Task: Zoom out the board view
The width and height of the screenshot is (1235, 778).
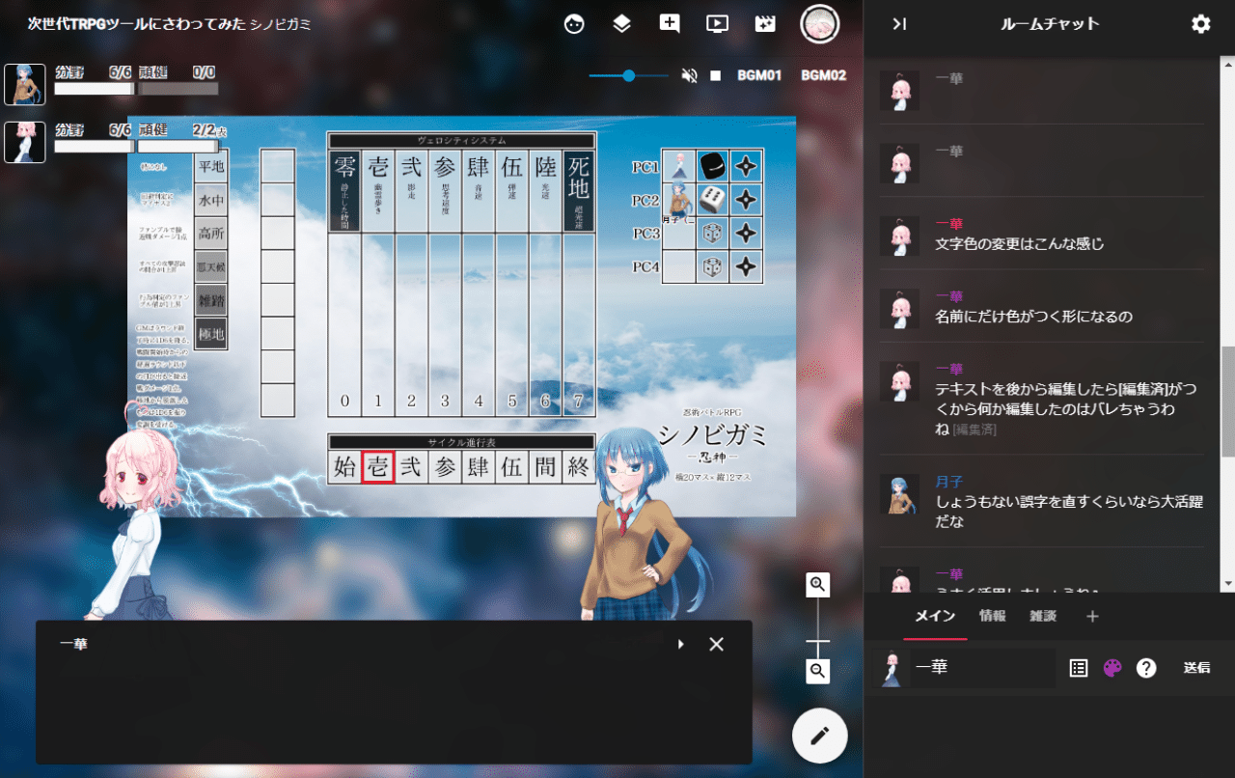Action: (818, 671)
